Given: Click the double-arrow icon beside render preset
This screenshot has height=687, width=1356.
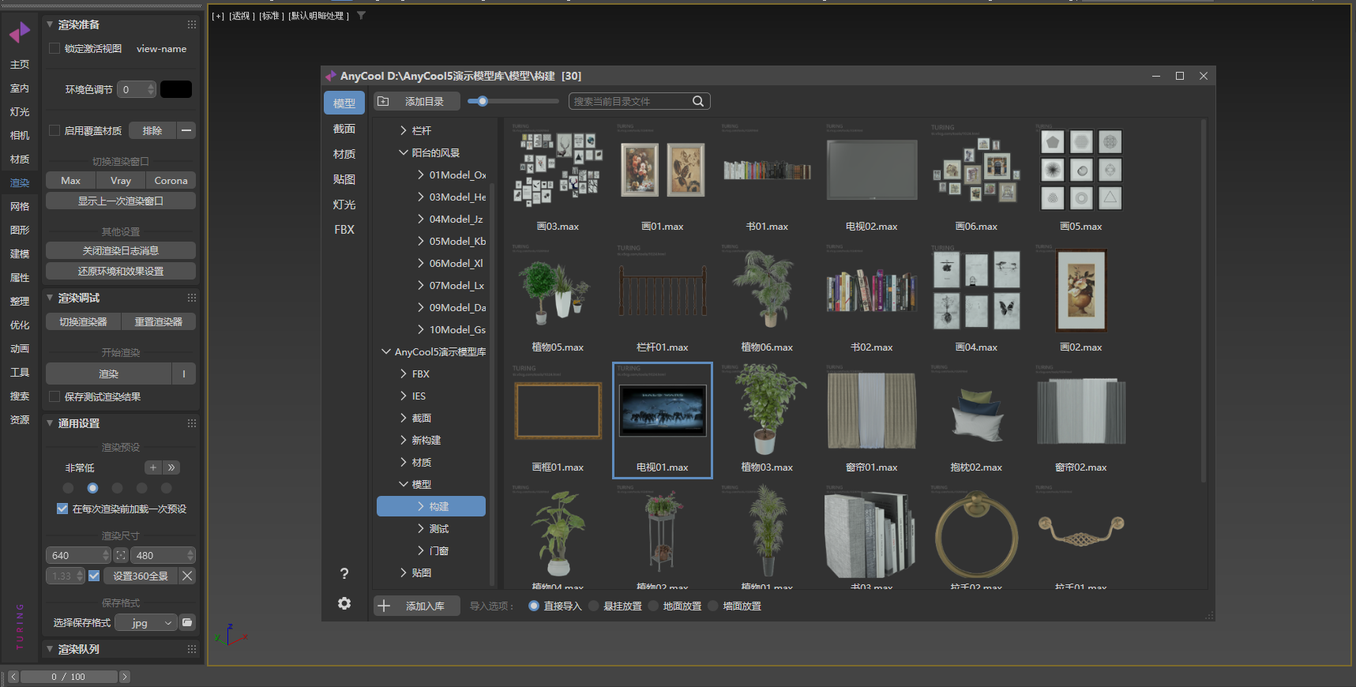Looking at the screenshot, I should (171, 467).
